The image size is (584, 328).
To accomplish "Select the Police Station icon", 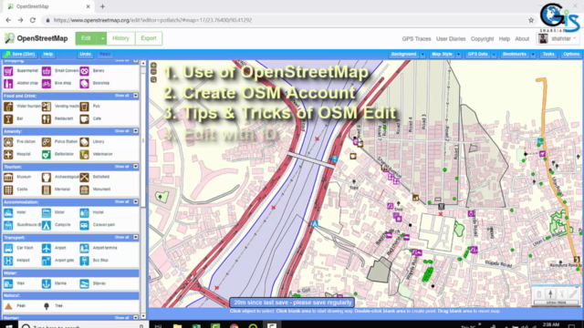I will coord(47,142).
